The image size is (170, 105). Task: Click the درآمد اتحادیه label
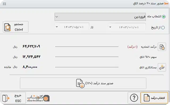pos(149,47)
